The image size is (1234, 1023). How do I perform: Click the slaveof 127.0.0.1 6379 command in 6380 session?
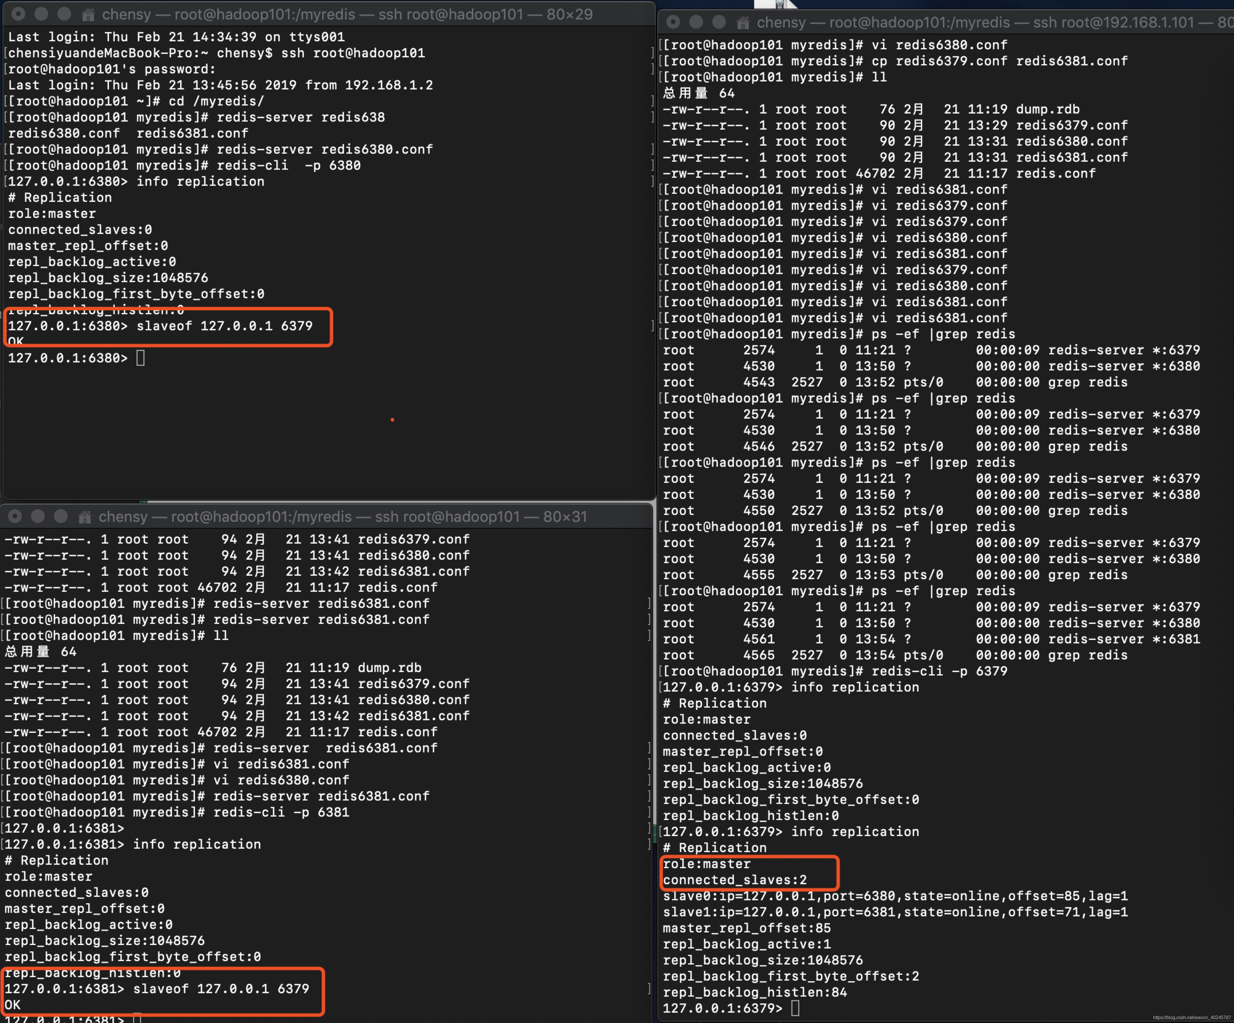(x=224, y=326)
